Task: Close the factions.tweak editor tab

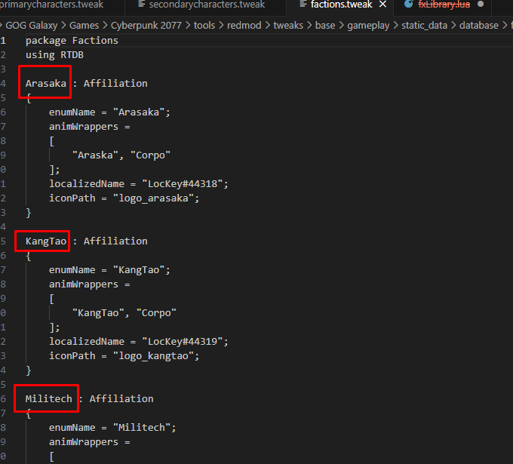Action: [383, 5]
